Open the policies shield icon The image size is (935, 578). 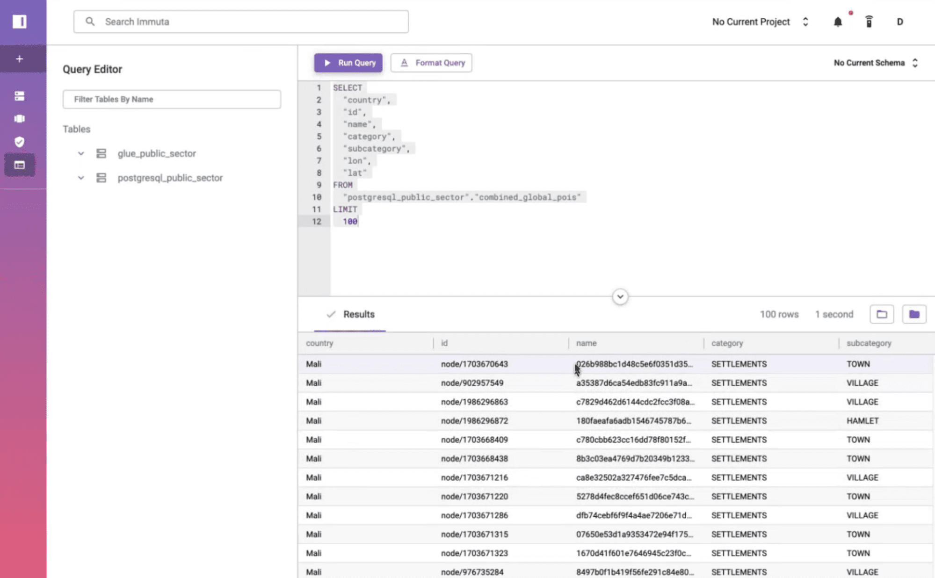pyautogui.click(x=19, y=142)
